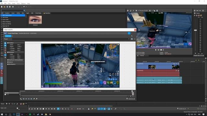Viewport: 207px width, 116px height.
Task: Open Master FX icon in Master Bus
Action: coord(195,15)
